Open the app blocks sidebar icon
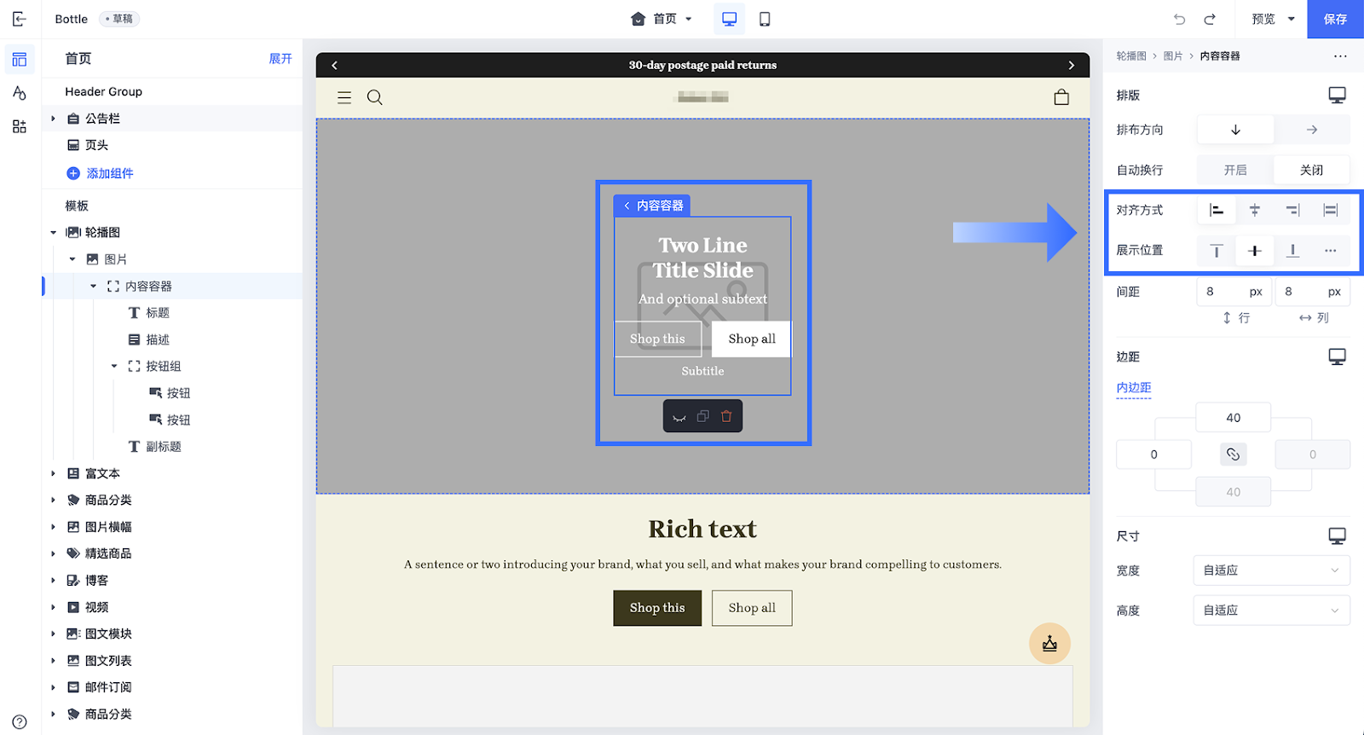Viewport: 1364px width, 735px height. coord(20,126)
